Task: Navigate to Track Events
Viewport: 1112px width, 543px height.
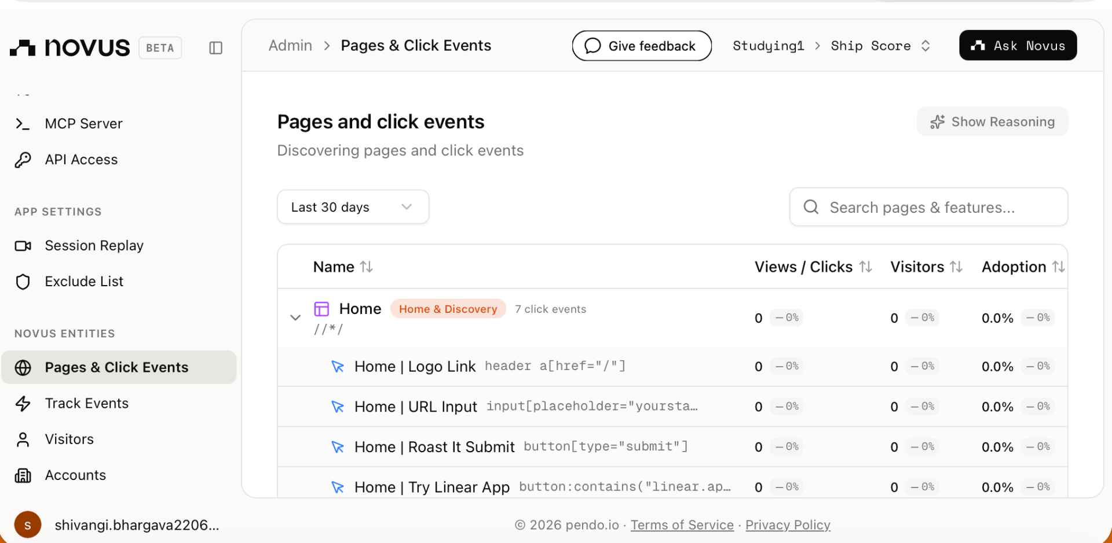Action: click(x=86, y=403)
